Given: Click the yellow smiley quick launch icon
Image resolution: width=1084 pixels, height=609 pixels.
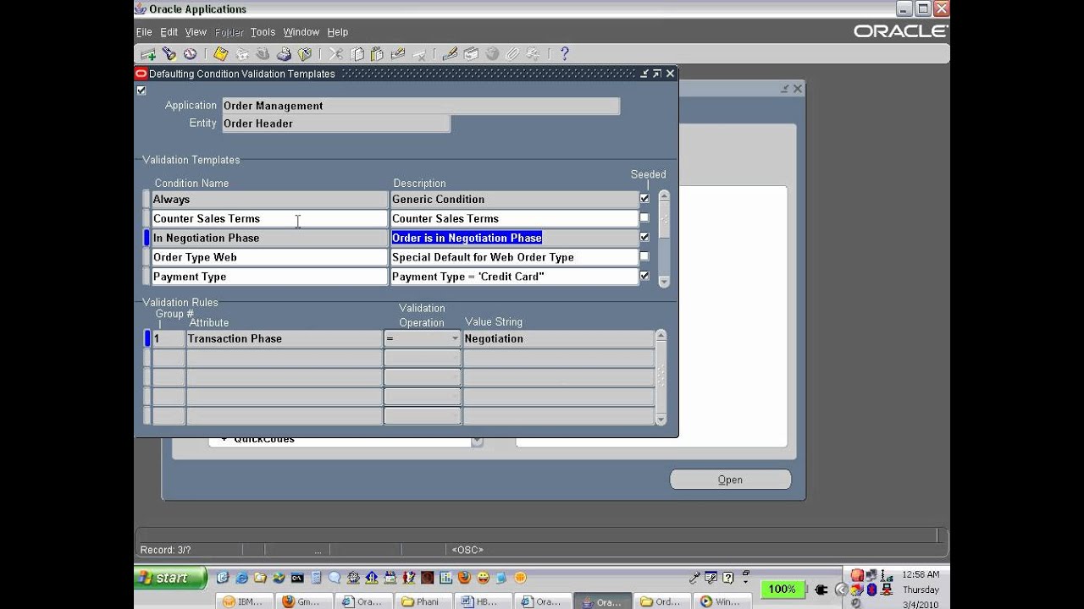Looking at the screenshot, I should pyautogui.click(x=483, y=578).
